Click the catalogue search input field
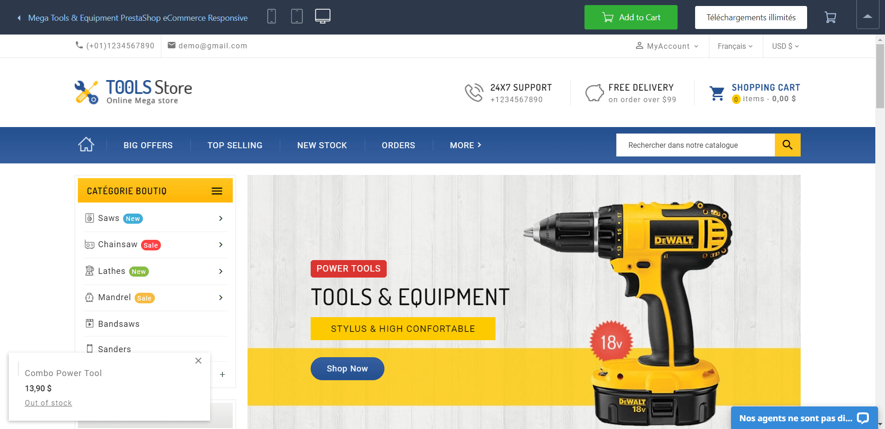This screenshot has height=429, width=885. (695, 145)
